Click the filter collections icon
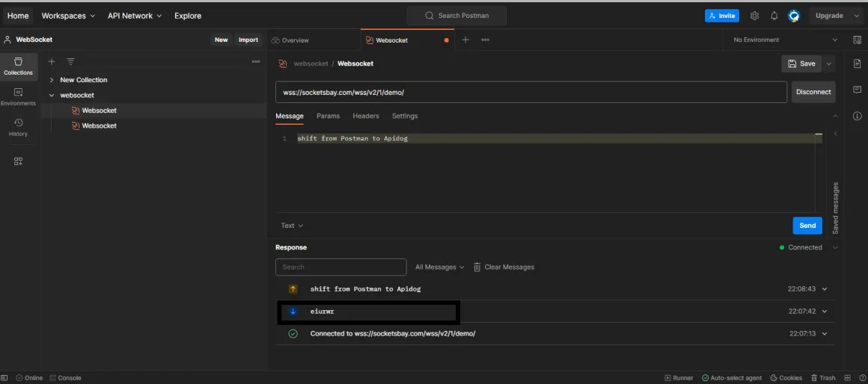This screenshot has width=868, height=384. pos(71,61)
